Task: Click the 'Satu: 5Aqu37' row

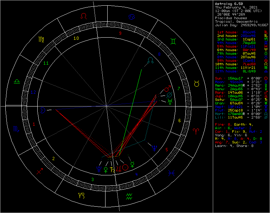Action: [242, 100]
